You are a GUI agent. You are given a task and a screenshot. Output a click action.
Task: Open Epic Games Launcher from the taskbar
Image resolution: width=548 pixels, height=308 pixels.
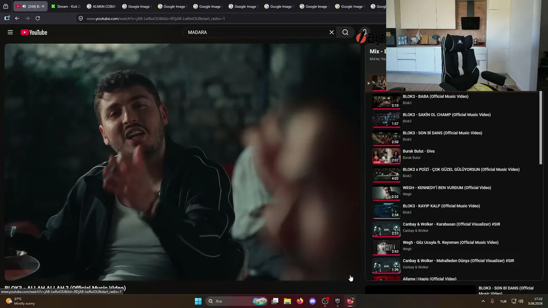pos(337,301)
